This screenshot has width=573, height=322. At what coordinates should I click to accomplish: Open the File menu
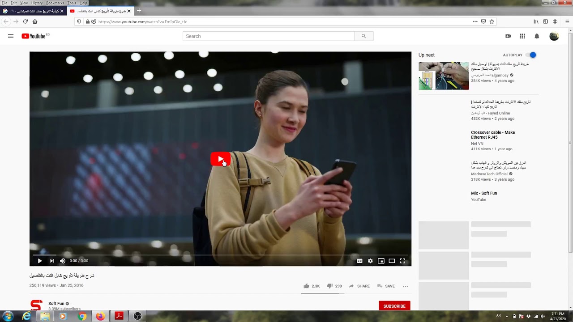tap(4, 3)
